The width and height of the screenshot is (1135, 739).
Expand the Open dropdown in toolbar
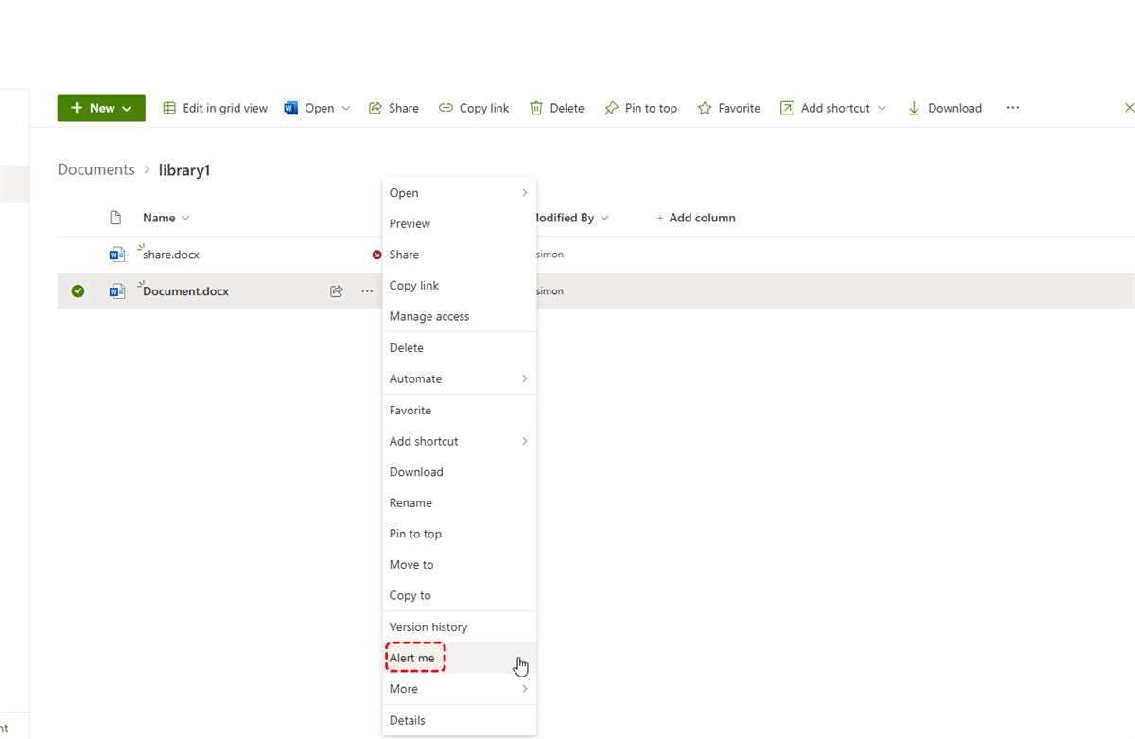346,108
